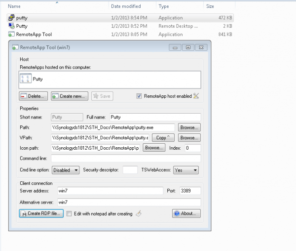
Task: Click the 'Remote Desktop ...' type cell
Action: coord(178,26)
